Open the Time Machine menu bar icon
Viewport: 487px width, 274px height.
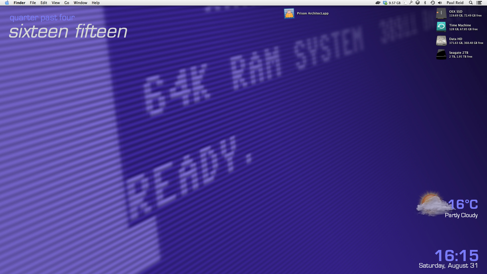(433, 3)
